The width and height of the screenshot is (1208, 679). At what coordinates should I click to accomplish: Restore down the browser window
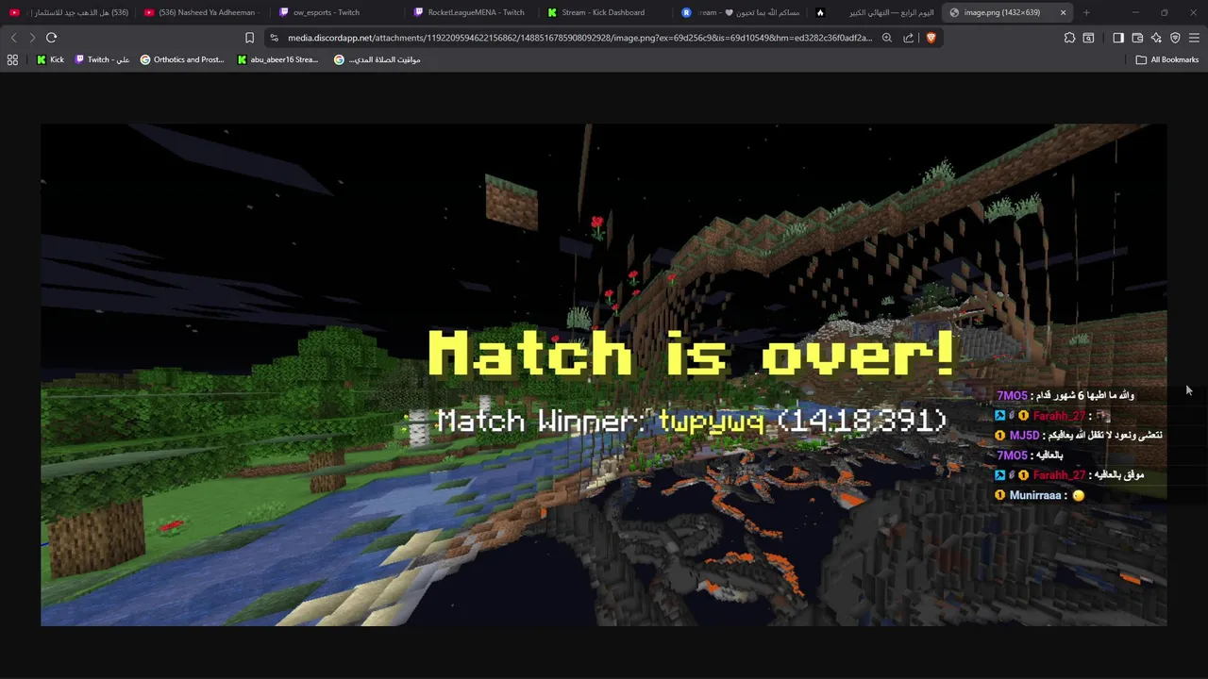(x=1165, y=12)
